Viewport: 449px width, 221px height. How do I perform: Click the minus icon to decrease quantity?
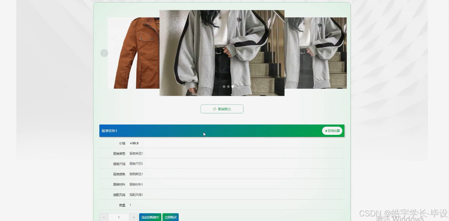click(x=103, y=217)
